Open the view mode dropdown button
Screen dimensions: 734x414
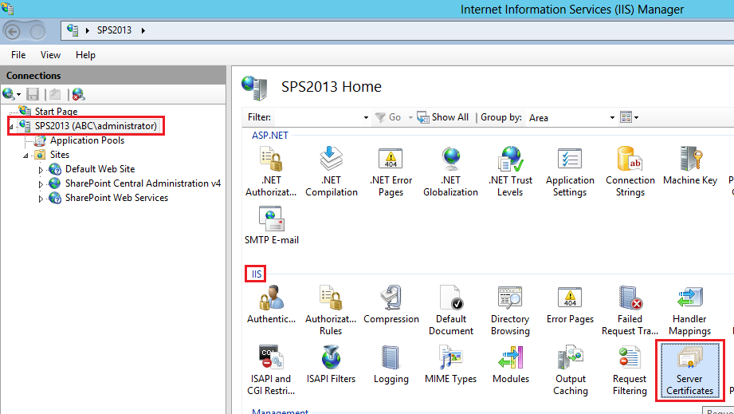pos(629,117)
